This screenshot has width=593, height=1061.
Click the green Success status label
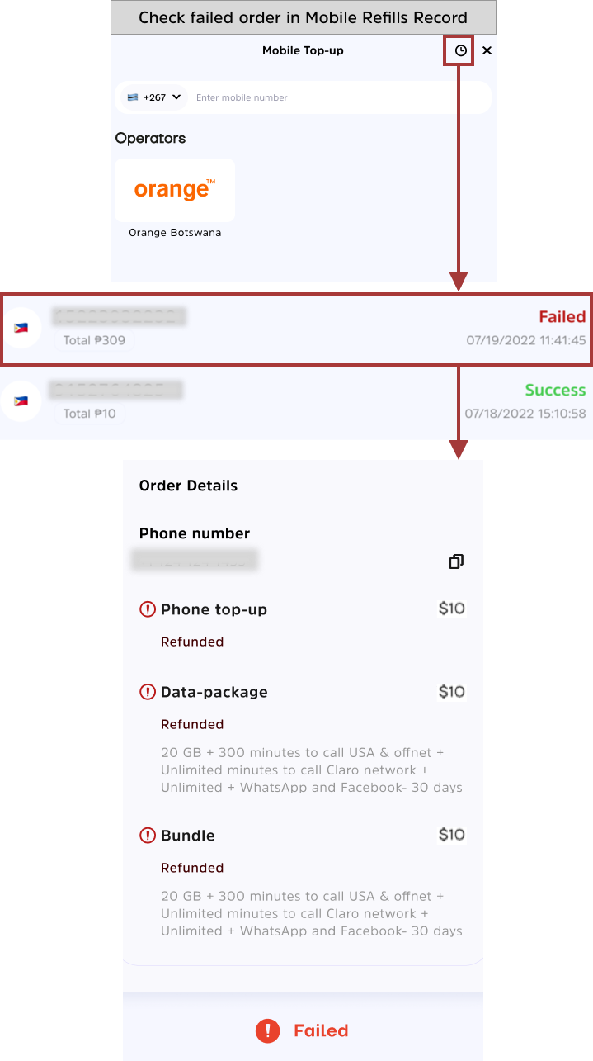[555, 390]
